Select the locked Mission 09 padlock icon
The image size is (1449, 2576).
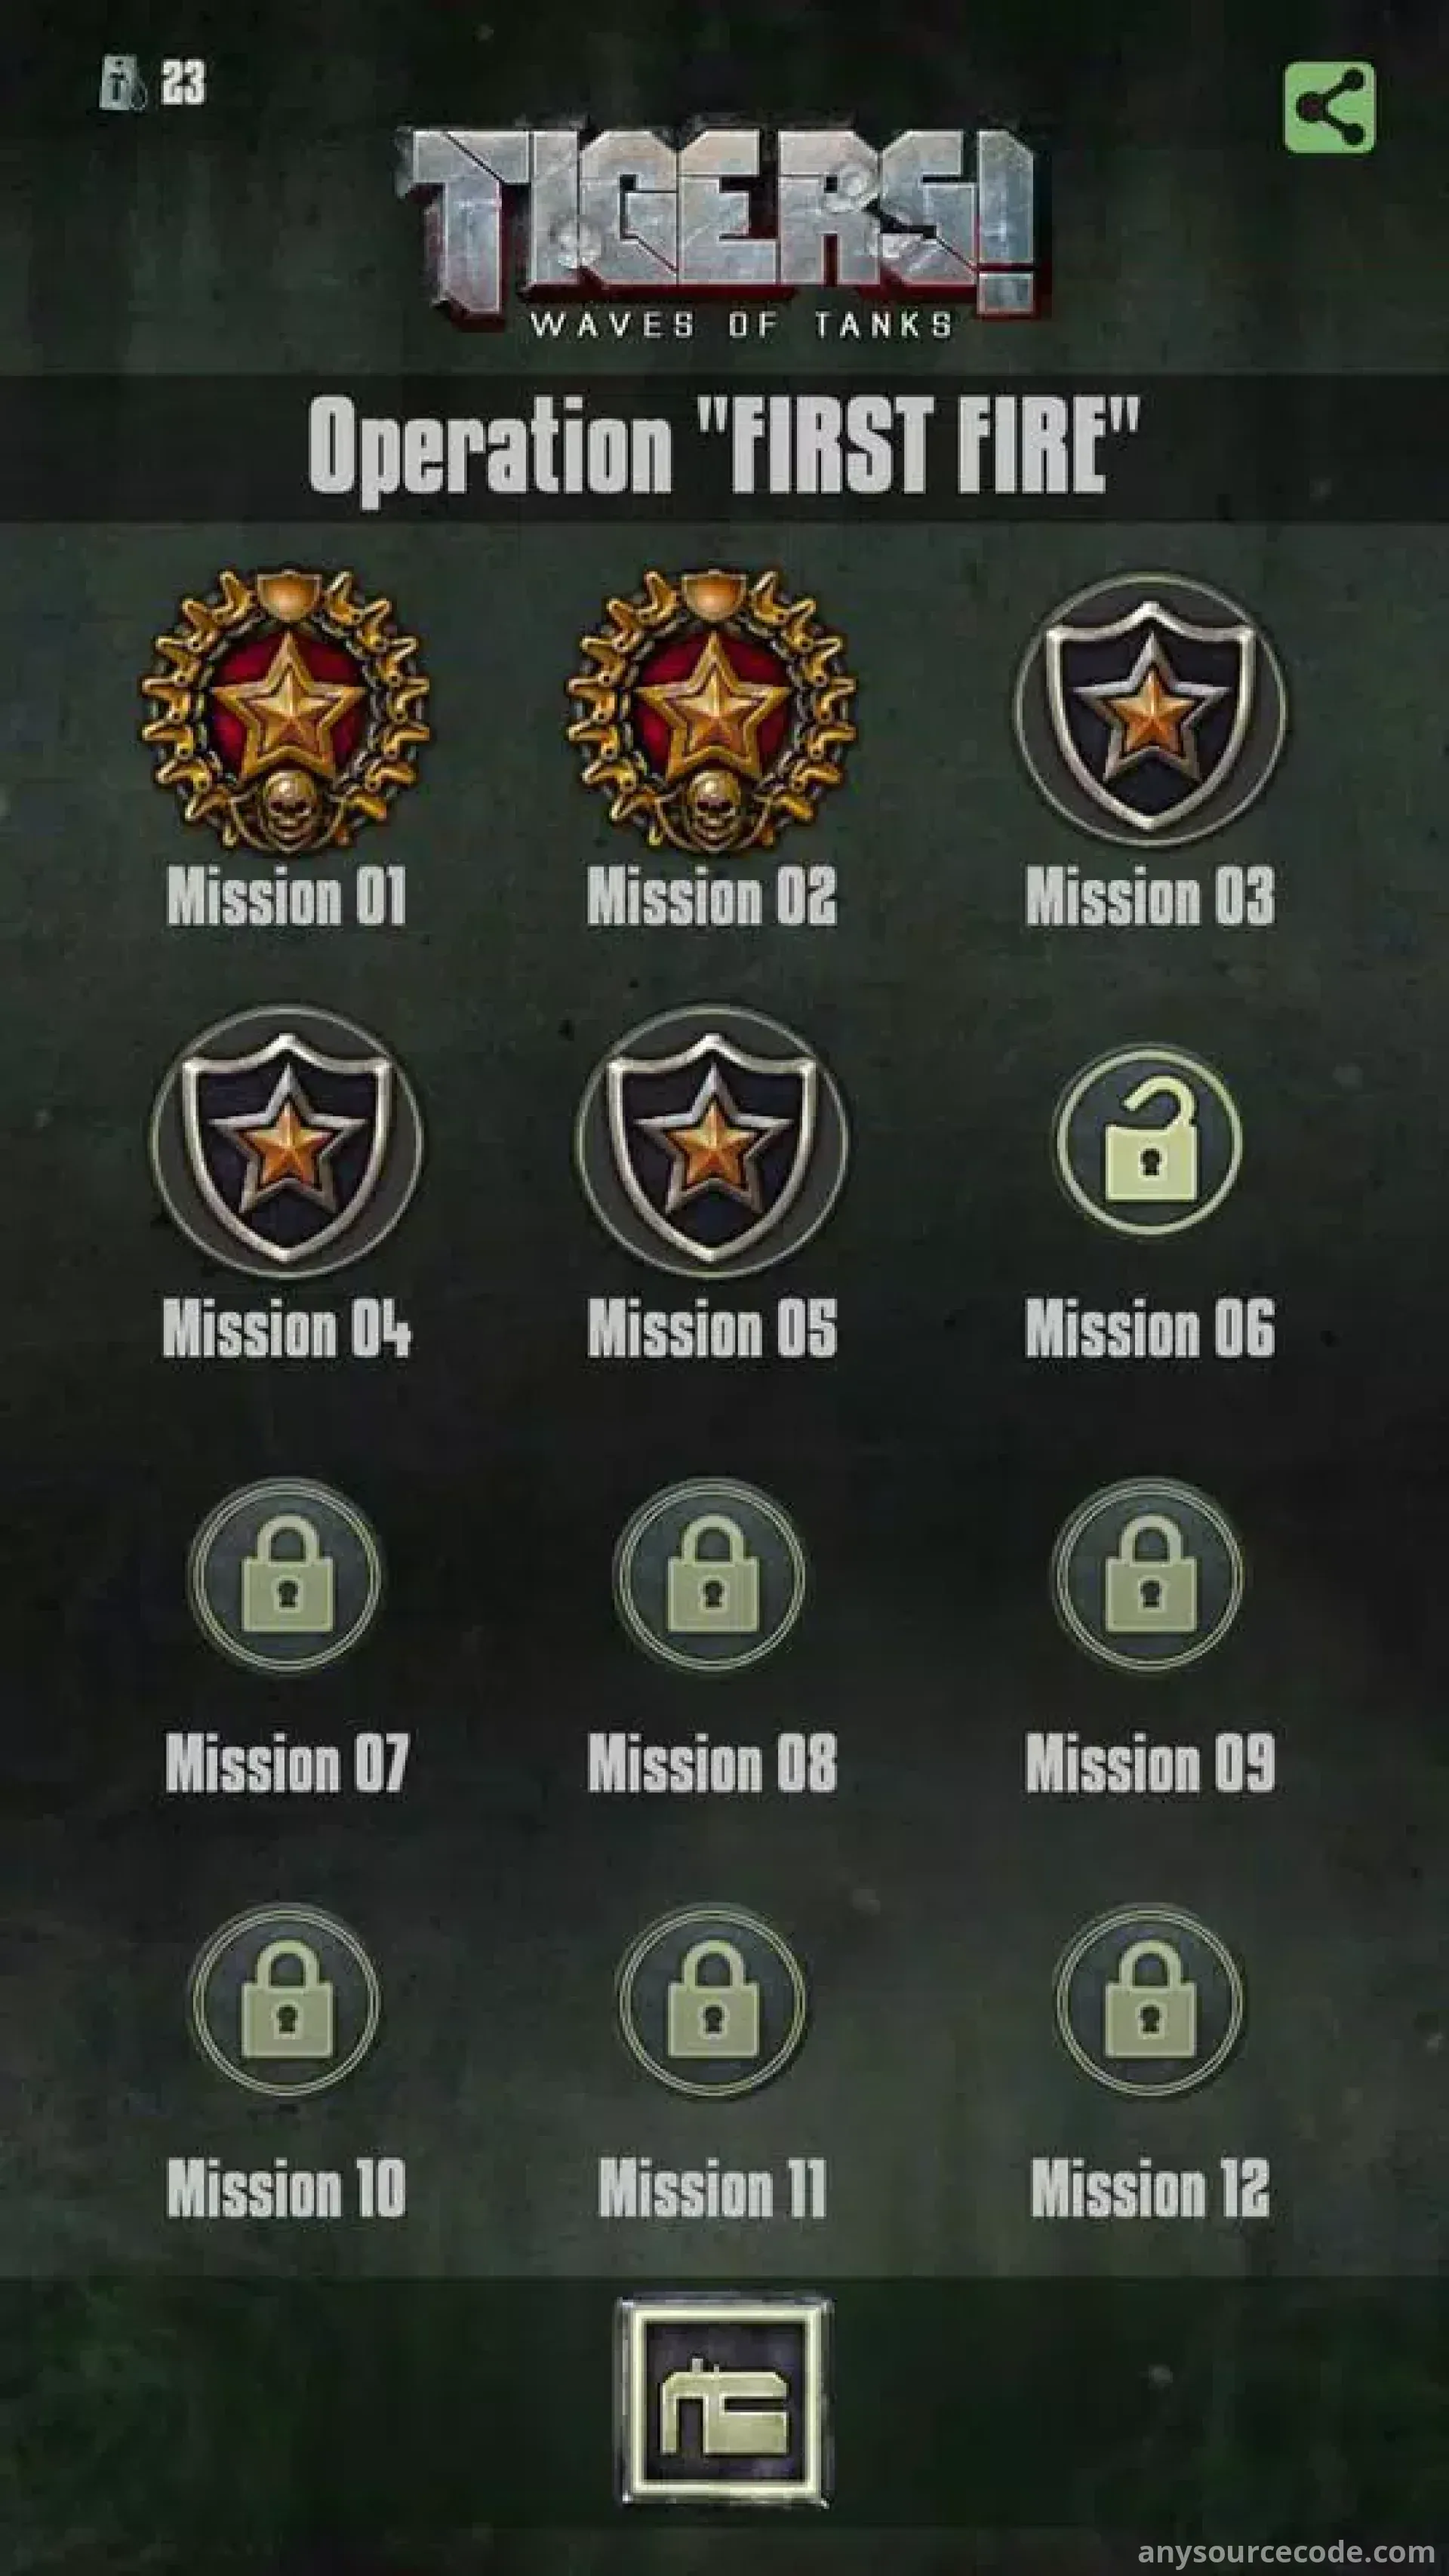click(1150, 1575)
